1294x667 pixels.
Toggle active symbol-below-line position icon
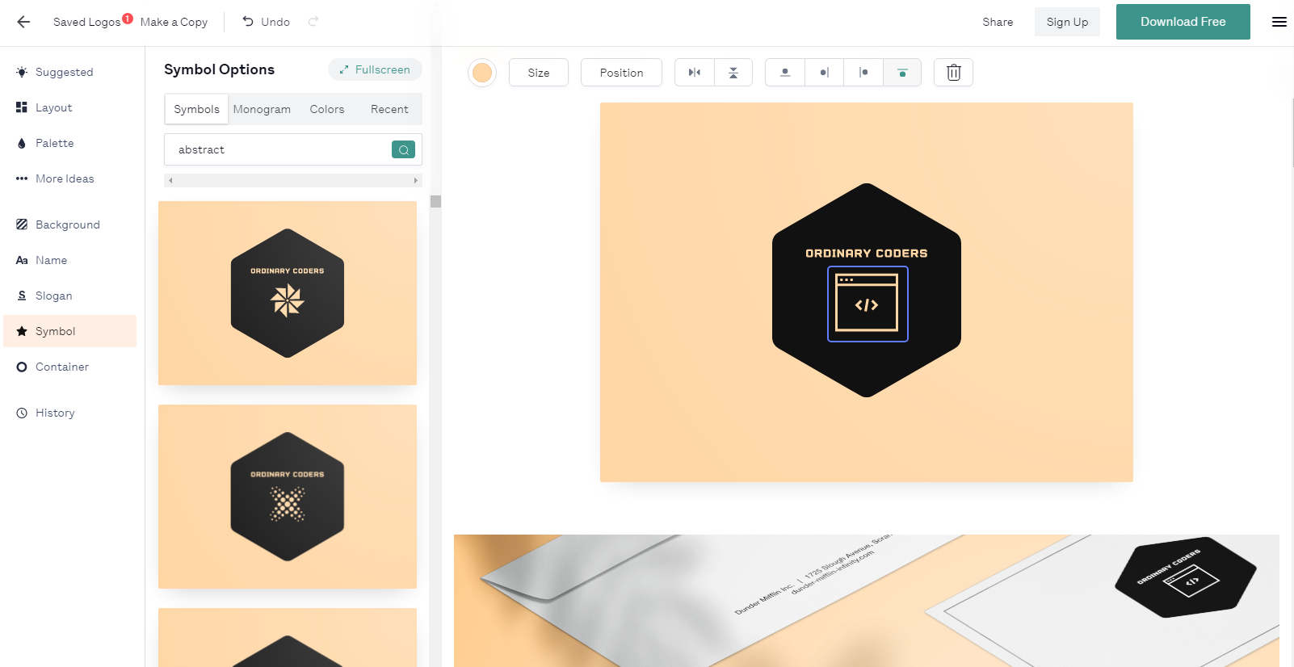click(x=902, y=73)
